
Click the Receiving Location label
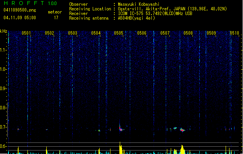pos(90,9)
